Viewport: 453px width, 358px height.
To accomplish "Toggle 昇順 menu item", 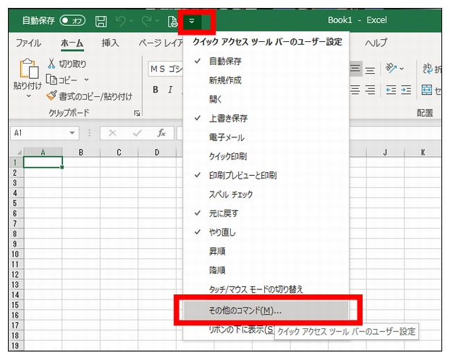I will coord(266,252).
